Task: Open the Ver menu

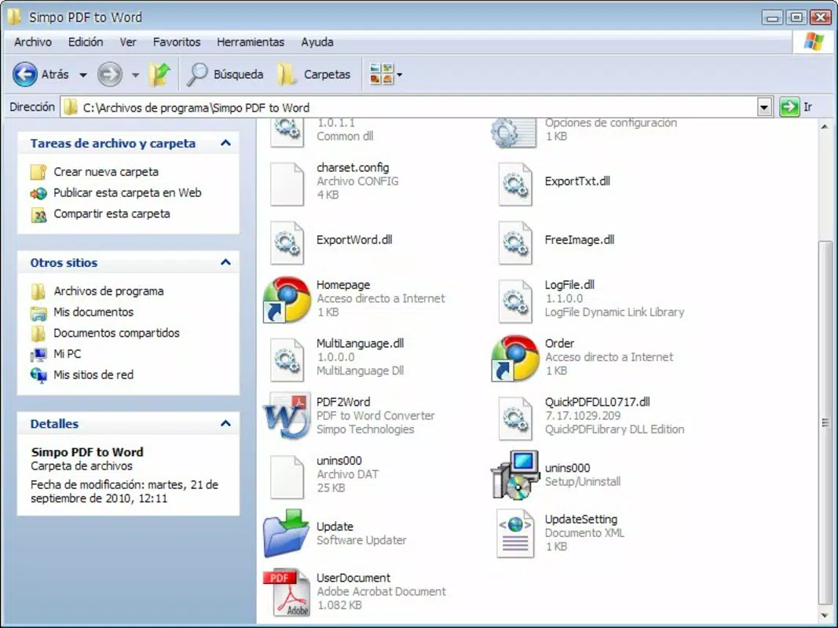Action: pyautogui.click(x=128, y=42)
